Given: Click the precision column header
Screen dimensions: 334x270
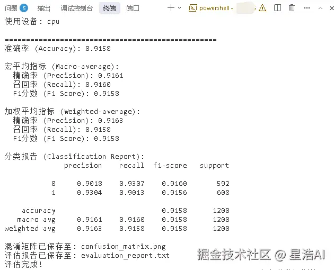Looking at the screenshot, I should click(83, 166).
